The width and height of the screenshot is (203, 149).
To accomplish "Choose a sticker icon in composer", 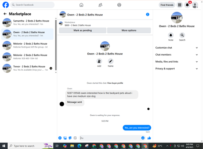I will 70,138.
